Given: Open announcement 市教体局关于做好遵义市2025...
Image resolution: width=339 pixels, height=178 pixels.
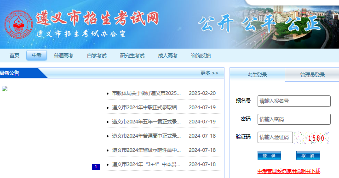Looking at the screenshot, I should tap(146, 93).
